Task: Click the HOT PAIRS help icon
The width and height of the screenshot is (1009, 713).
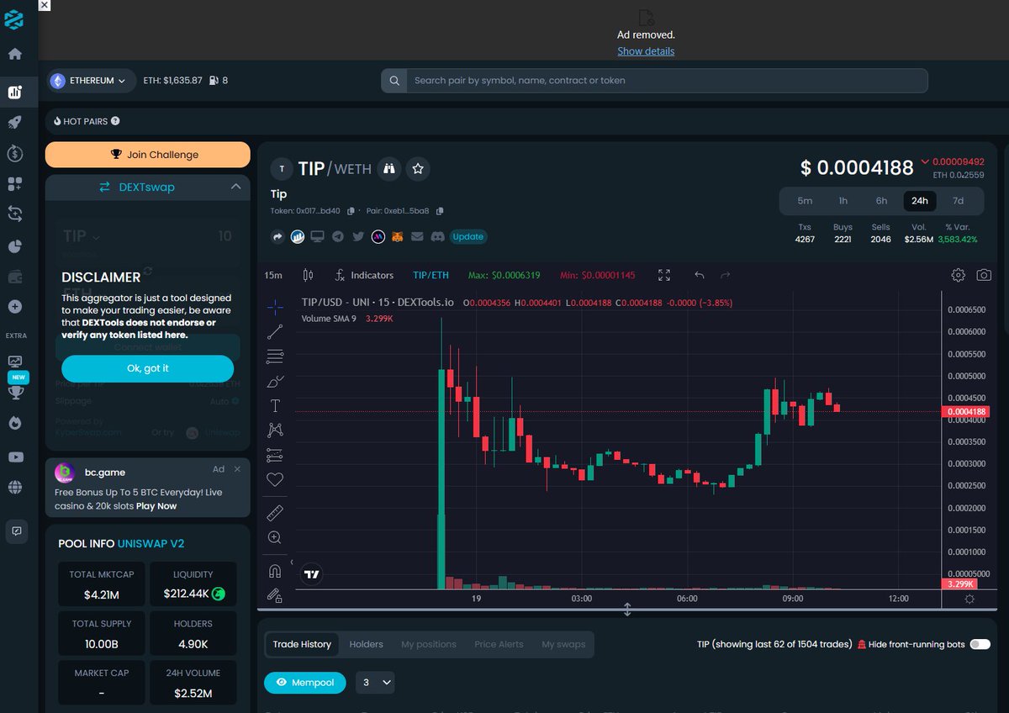Action: 115,121
